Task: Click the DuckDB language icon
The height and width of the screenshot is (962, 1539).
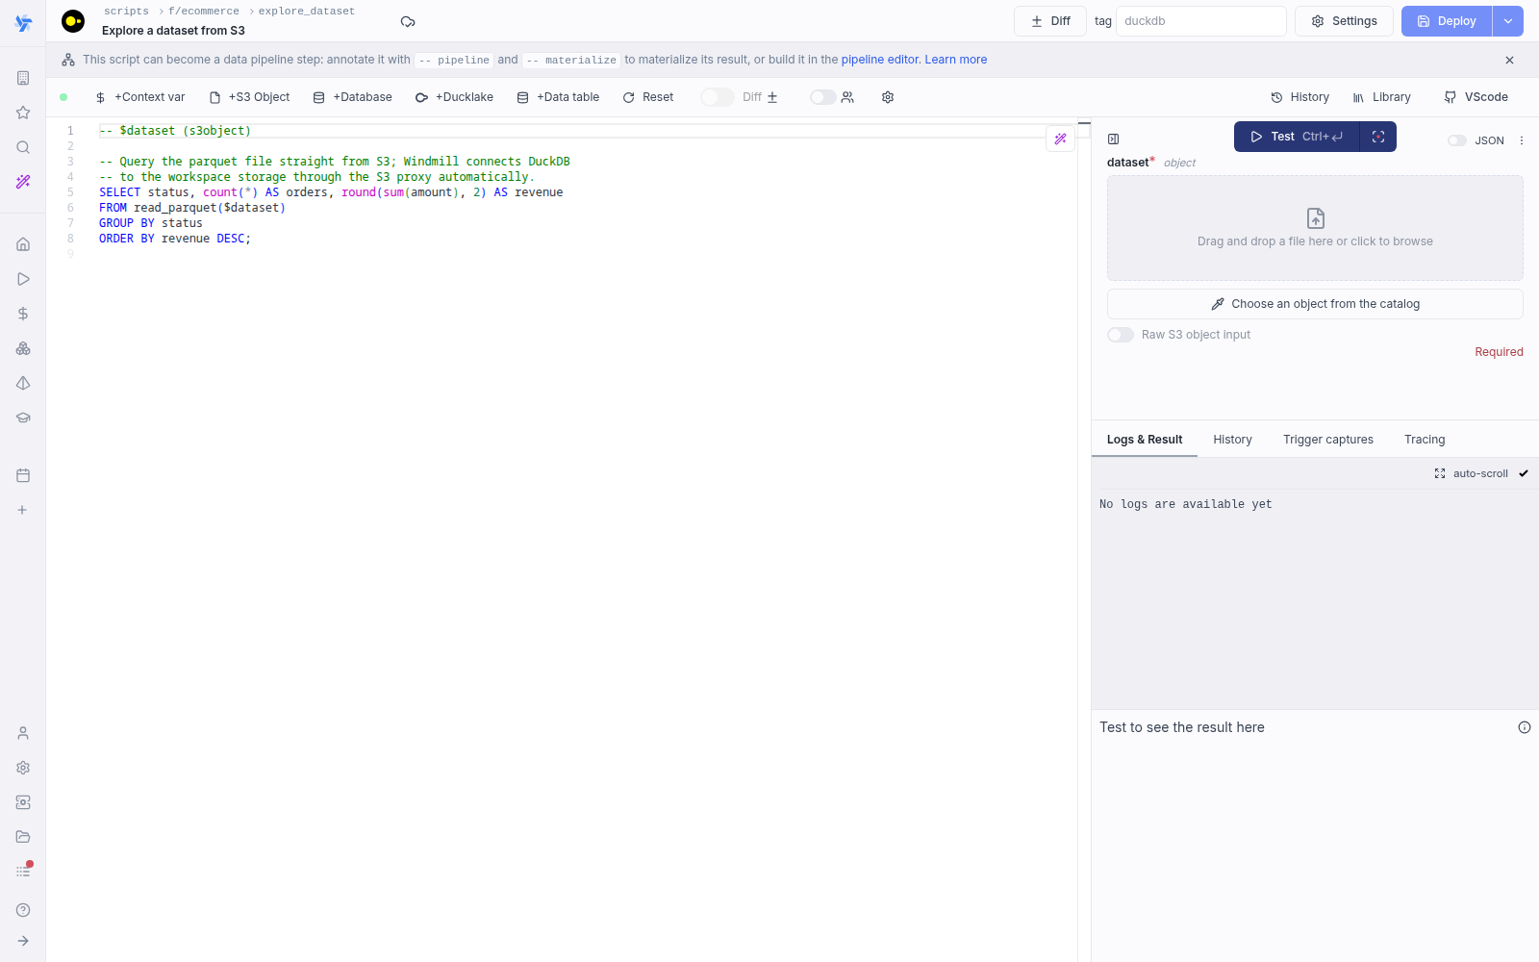Action: tap(73, 20)
